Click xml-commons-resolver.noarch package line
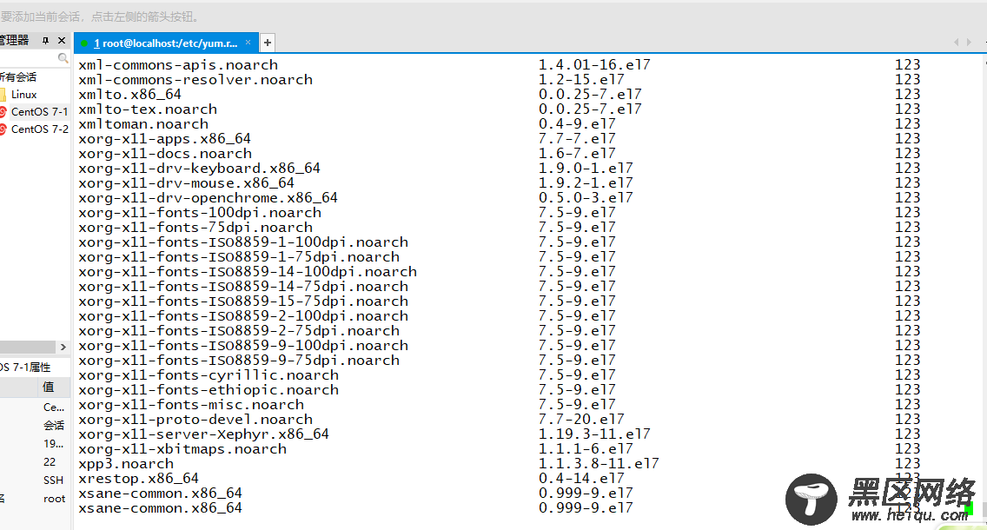 point(195,80)
